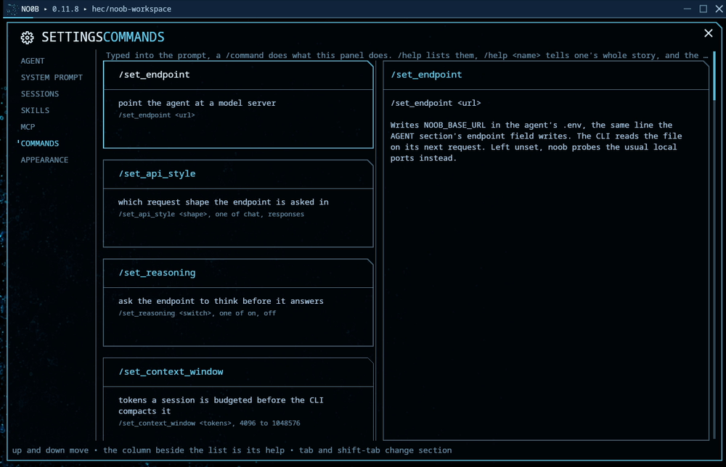Click the 'hec/noob-workspace' title text
This screenshot has width=726, height=467.
pos(131,9)
